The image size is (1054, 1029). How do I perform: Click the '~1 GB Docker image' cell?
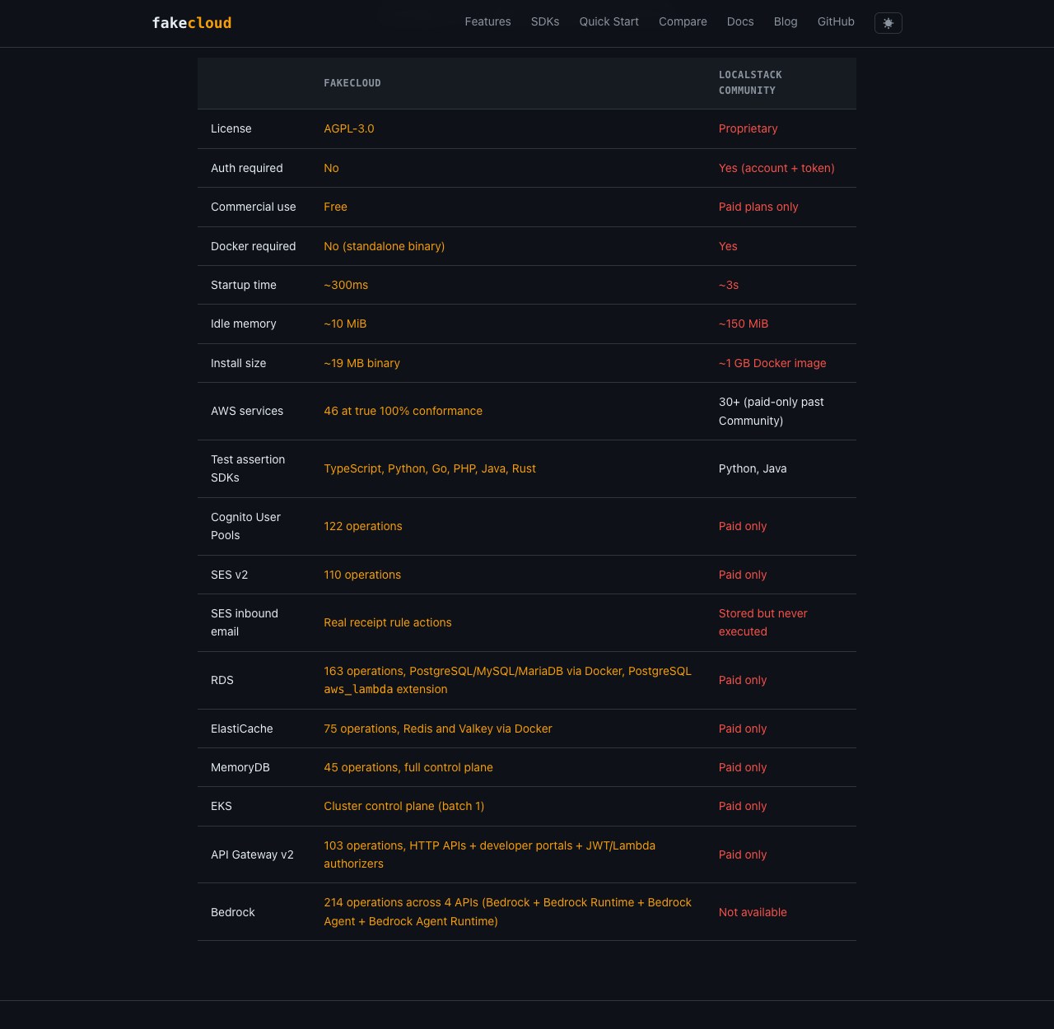click(772, 363)
